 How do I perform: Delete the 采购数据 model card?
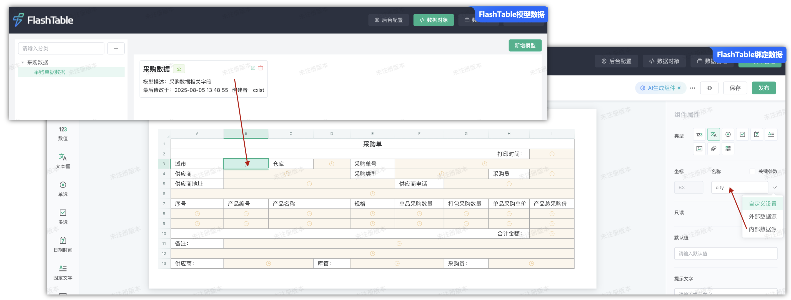(x=261, y=68)
